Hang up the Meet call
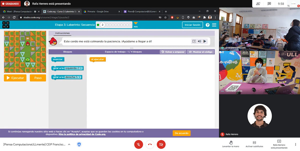The width and height of the screenshot is (300, 151). (150, 144)
